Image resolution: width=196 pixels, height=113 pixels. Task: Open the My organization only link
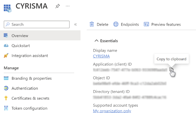112,111
